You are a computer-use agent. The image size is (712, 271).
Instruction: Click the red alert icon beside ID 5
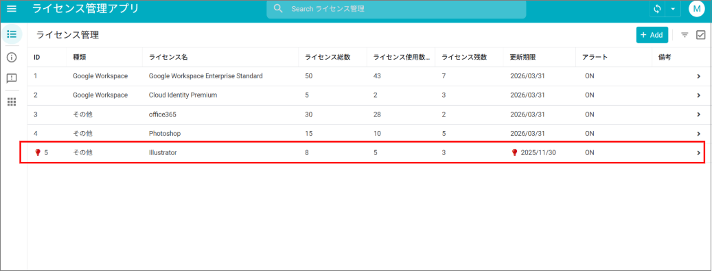(x=38, y=152)
